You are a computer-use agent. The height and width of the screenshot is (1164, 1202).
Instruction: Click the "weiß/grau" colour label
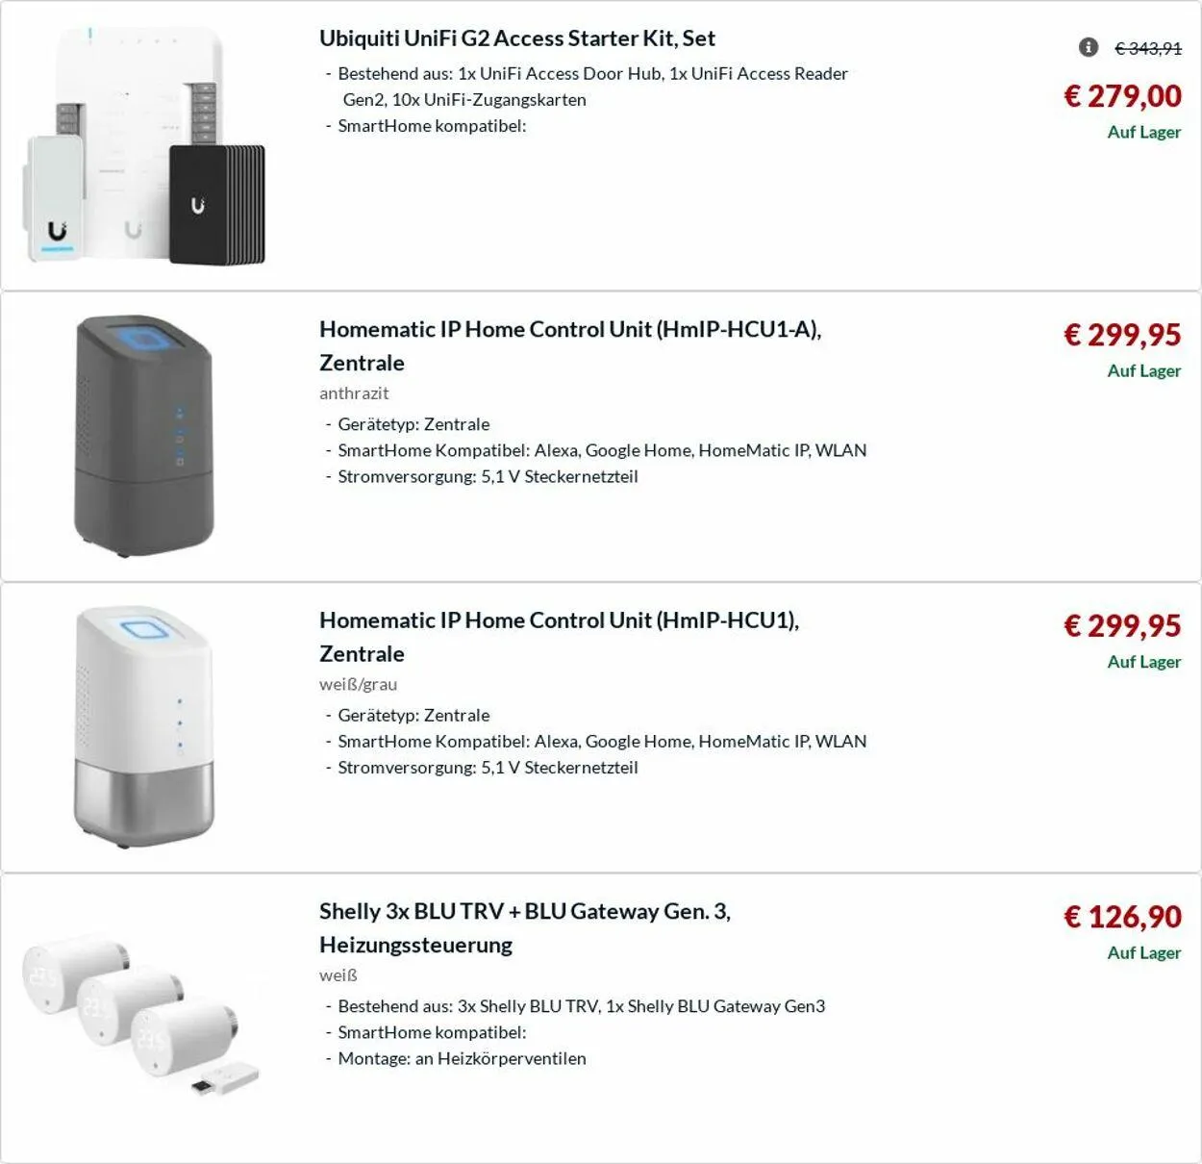click(358, 685)
